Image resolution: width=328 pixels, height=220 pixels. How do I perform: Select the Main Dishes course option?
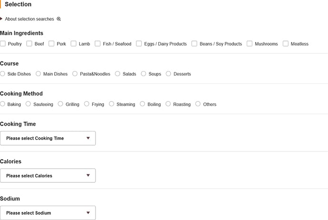pyautogui.click(x=39, y=74)
